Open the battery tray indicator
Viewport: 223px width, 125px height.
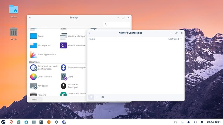pyautogui.click(x=202, y=122)
